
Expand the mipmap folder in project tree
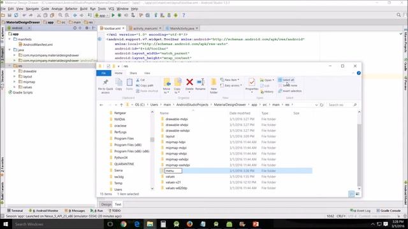[15, 82]
